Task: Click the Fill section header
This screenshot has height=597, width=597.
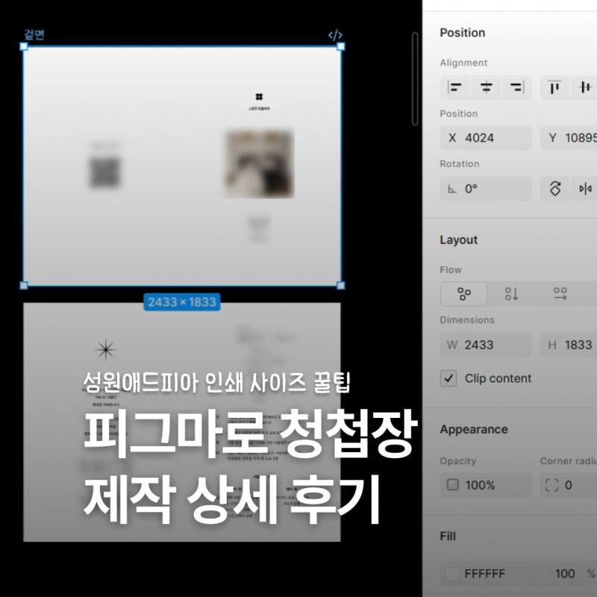Action: (x=448, y=536)
